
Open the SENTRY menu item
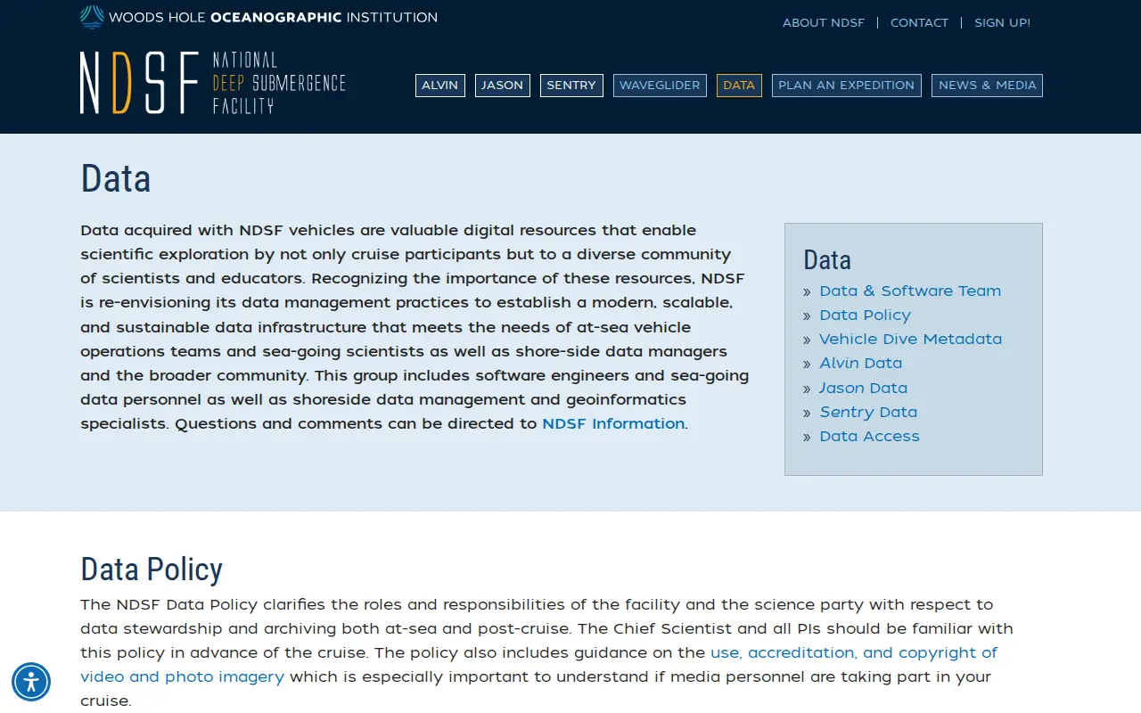[x=571, y=86]
